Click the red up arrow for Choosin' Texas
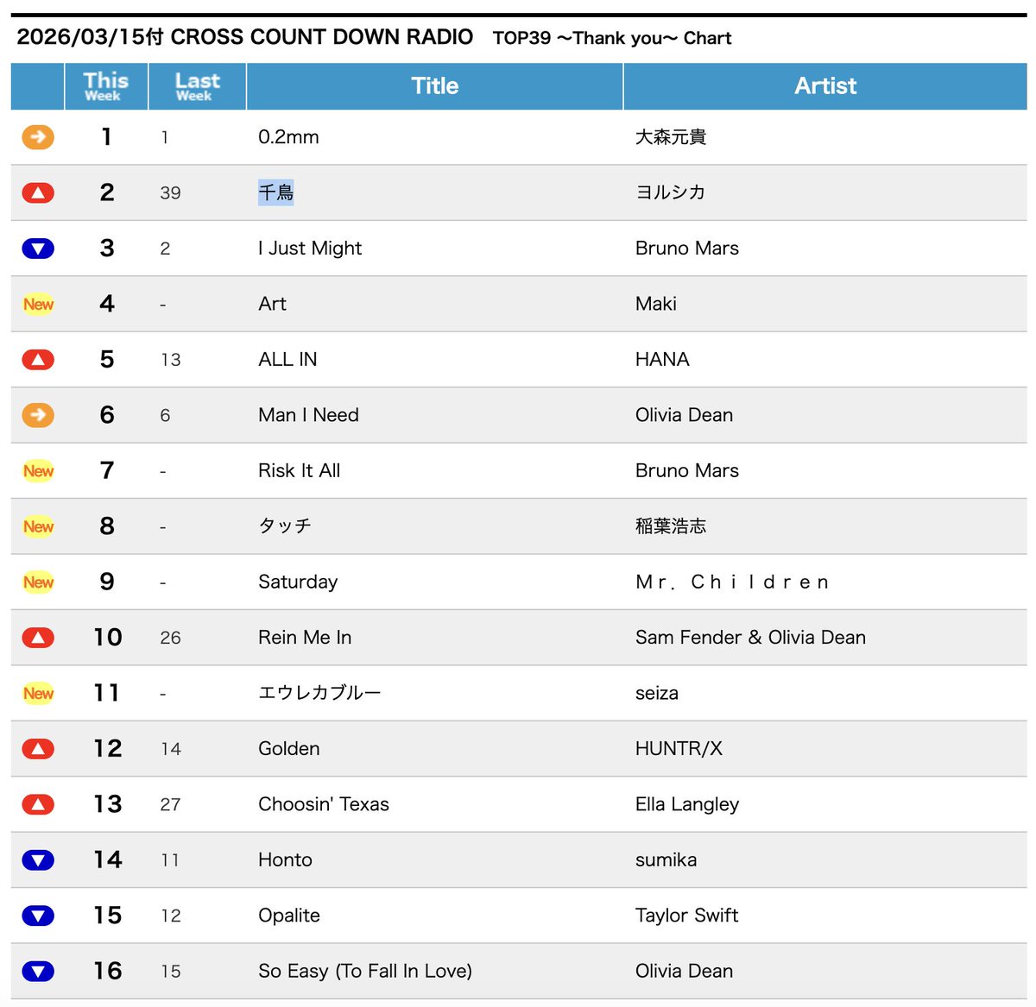Image resolution: width=1036 pixels, height=1007 pixels. 38,804
